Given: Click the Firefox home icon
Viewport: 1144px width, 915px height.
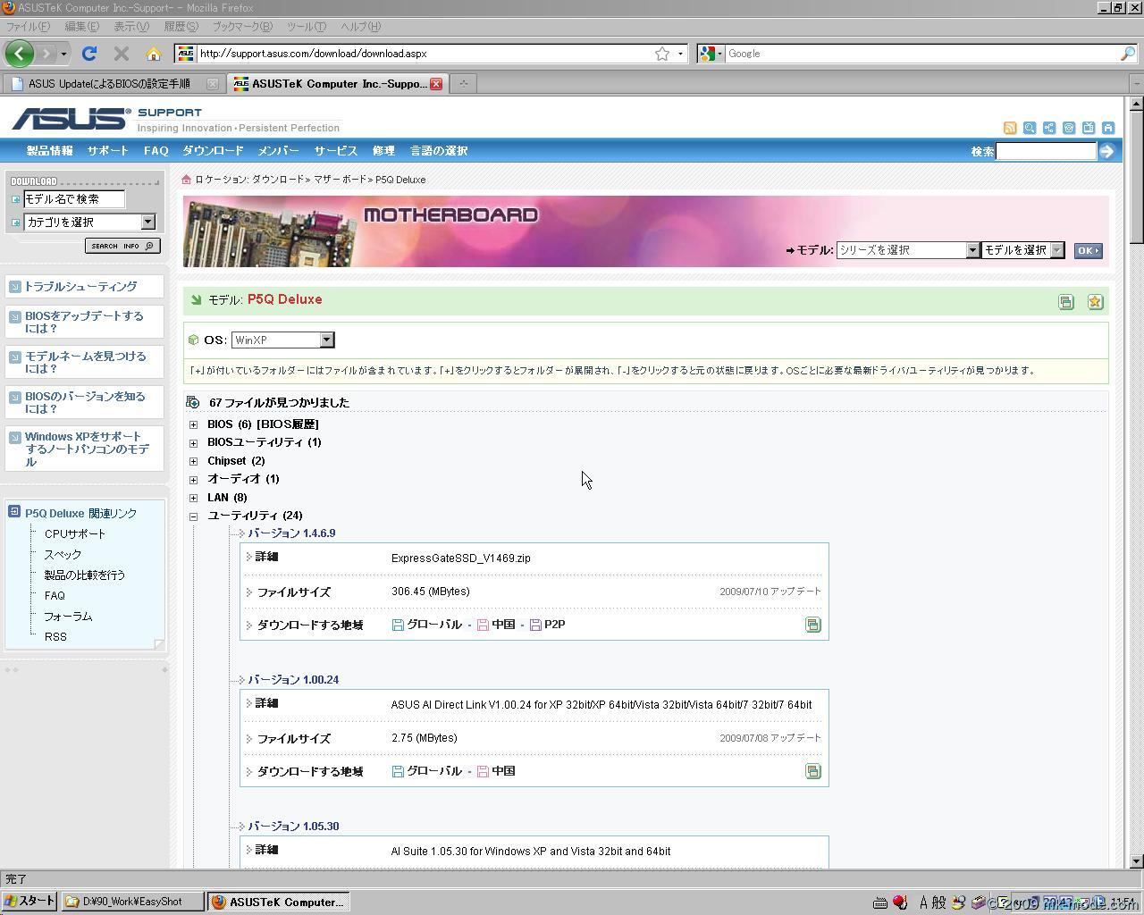Looking at the screenshot, I should 153,54.
